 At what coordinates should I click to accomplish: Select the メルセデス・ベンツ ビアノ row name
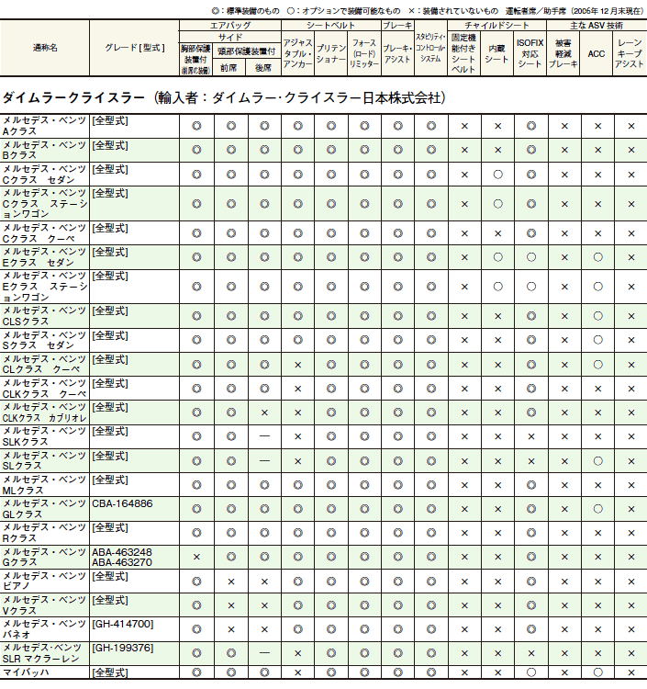click(x=44, y=582)
